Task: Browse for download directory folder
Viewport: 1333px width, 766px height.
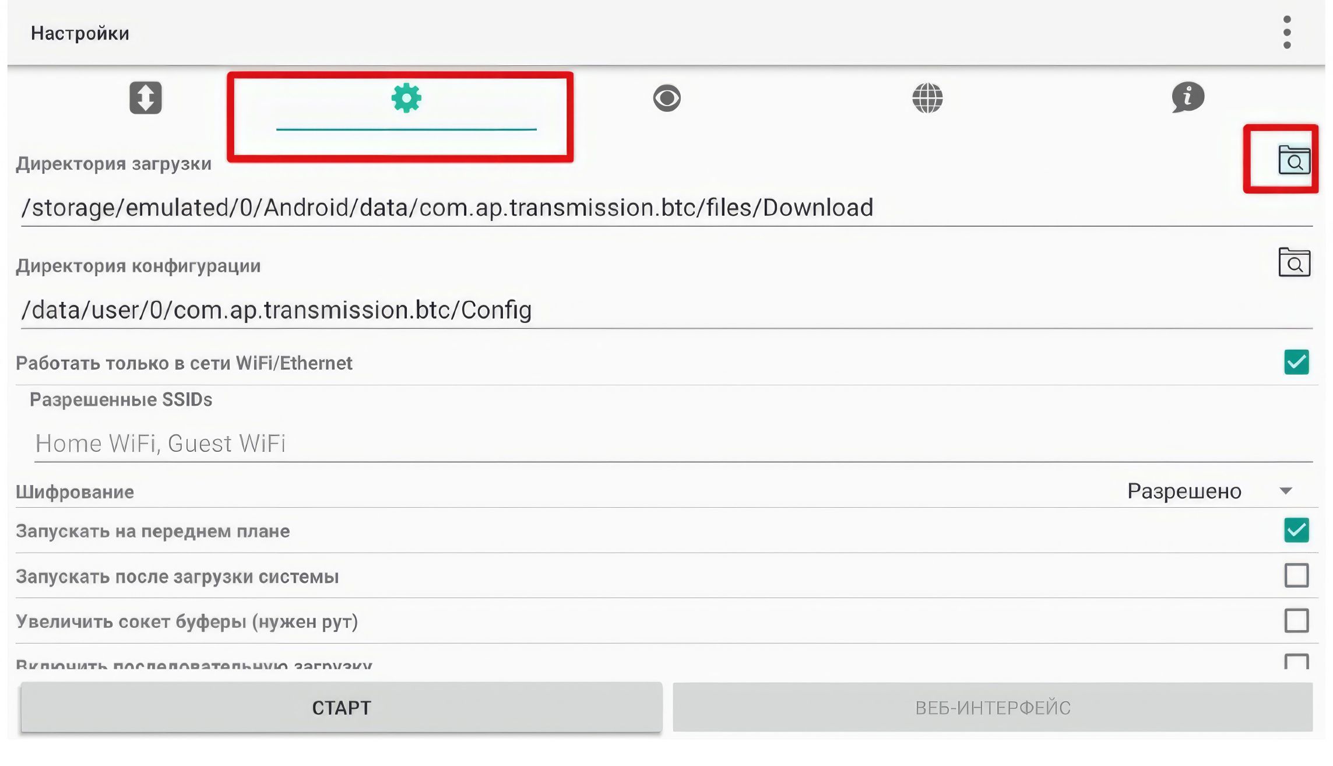Action: pyautogui.click(x=1294, y=160)
